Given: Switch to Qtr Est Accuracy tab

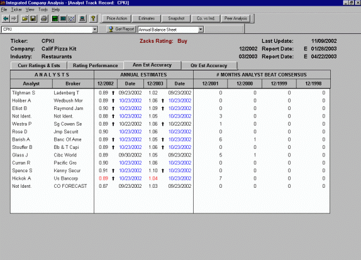Looking at the screenshot, I should tap(209, 65).
